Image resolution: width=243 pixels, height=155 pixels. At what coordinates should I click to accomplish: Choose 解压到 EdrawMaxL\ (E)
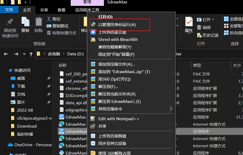pyautogui.click(x=131, y=102)
